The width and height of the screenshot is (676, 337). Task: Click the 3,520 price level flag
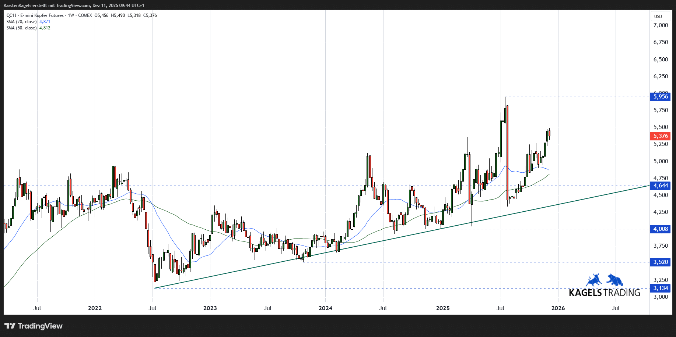click(x=660, y=262)
